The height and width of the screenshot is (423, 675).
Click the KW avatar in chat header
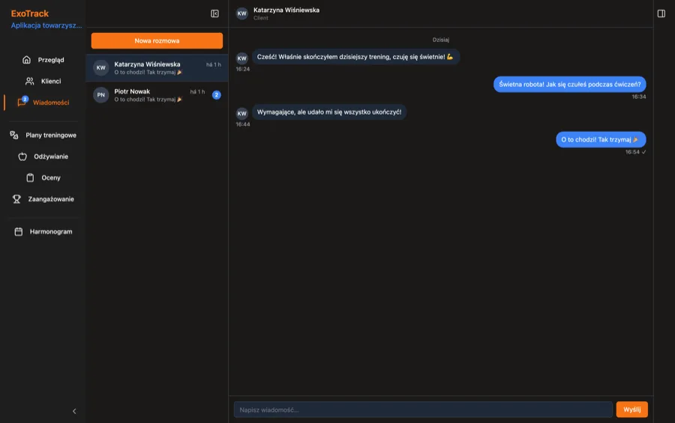click(x=242, y=13)
